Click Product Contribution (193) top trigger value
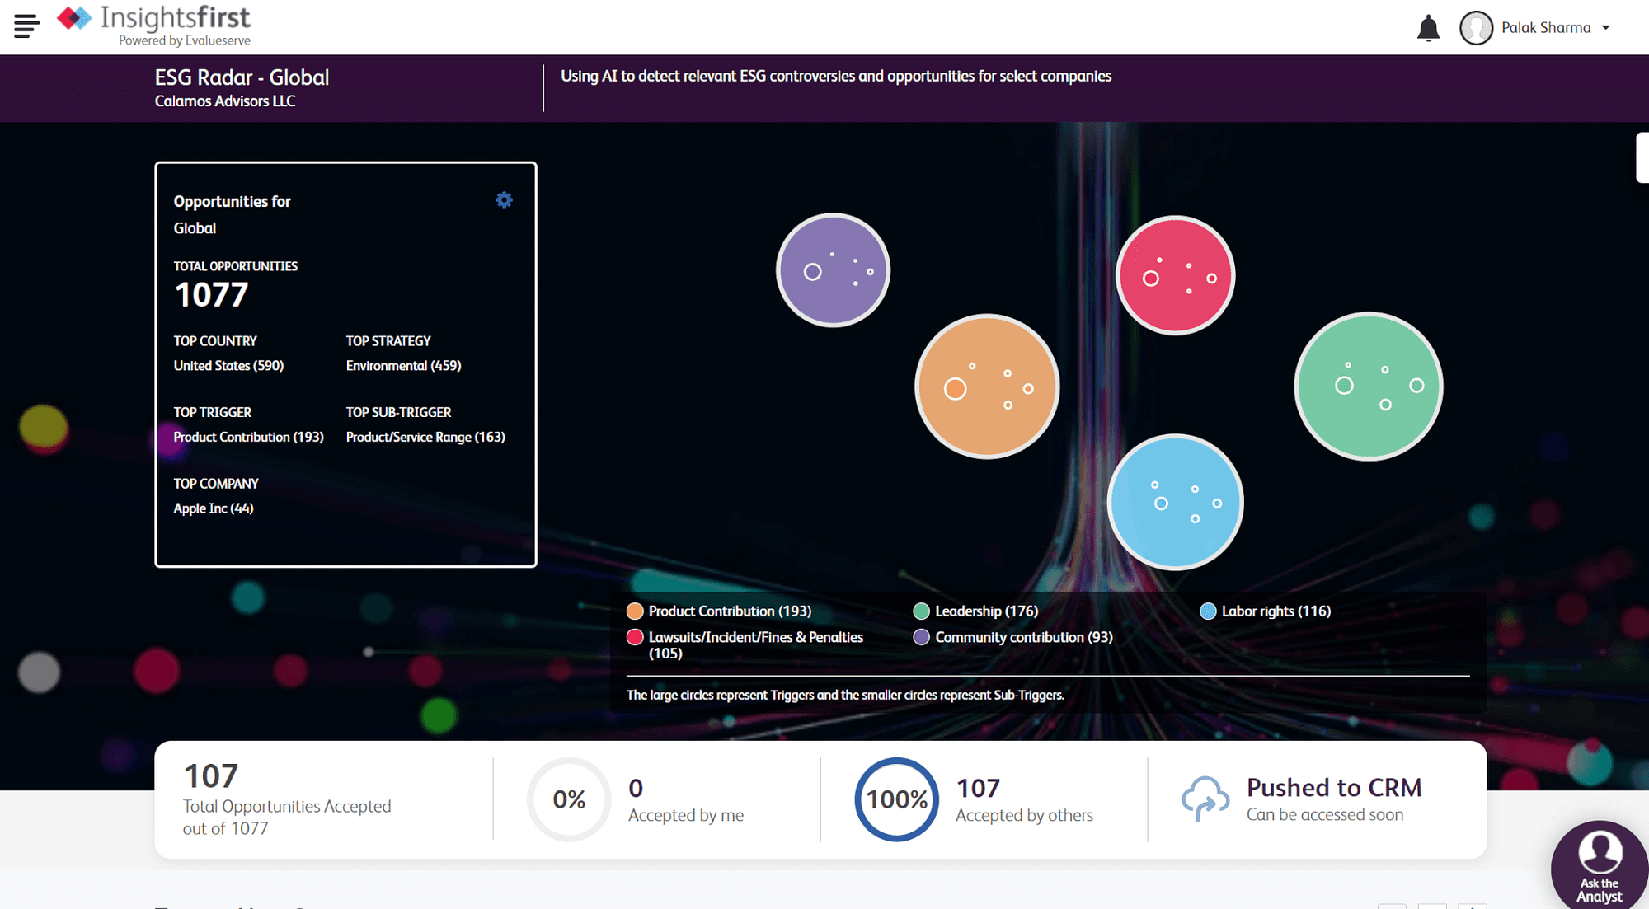Viewport: 1649px width, 909px height. pos(248,437)
